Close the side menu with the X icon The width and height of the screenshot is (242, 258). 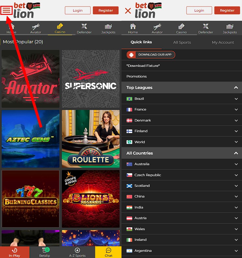(128, 11)
